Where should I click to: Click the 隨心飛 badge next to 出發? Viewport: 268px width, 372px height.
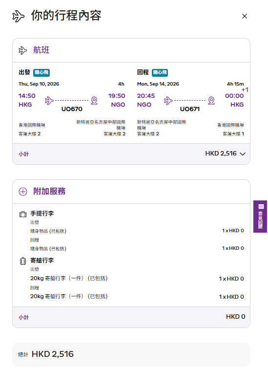pos(41,72)
